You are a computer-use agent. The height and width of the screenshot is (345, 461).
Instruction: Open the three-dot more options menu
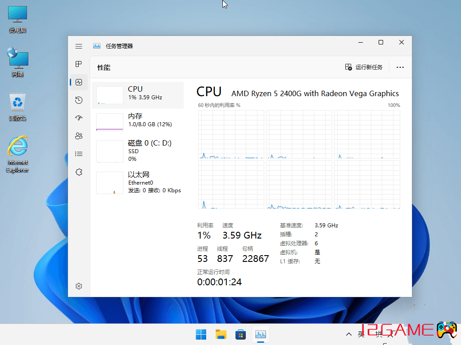(x=400, y=67)
